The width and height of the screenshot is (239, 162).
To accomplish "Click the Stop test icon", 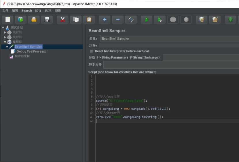I will [173, 20].
